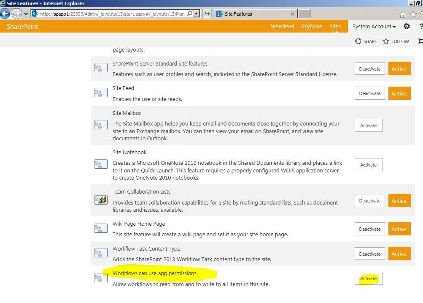Minimize the Internet Explorer window
Screen dimensions: 423x303
[411, 3]
